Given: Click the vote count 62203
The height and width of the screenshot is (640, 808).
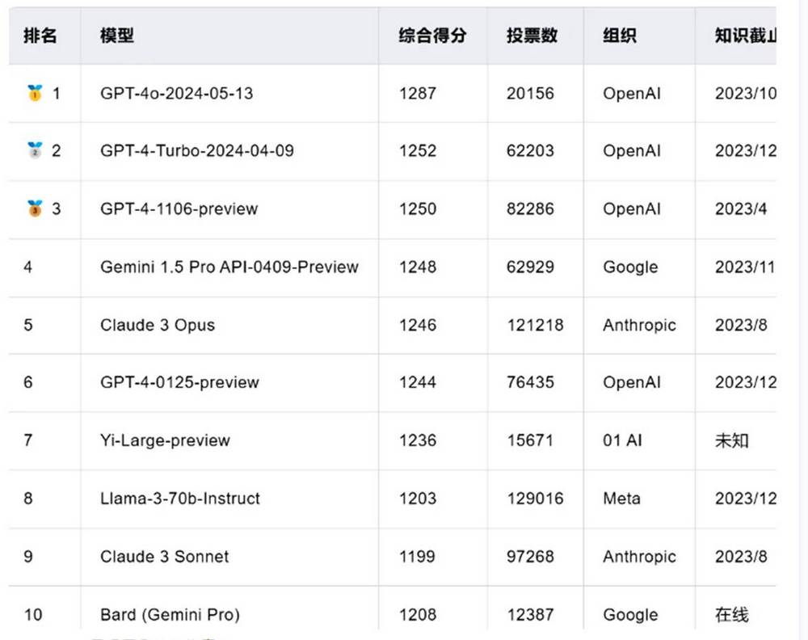Looking at the screenshot, I should 530,150.
